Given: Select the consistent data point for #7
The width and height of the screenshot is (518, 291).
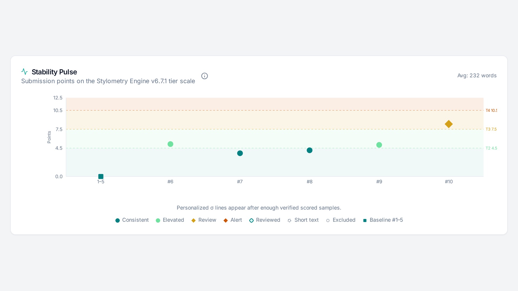Looking at the screenshot, I should [240, 153].
